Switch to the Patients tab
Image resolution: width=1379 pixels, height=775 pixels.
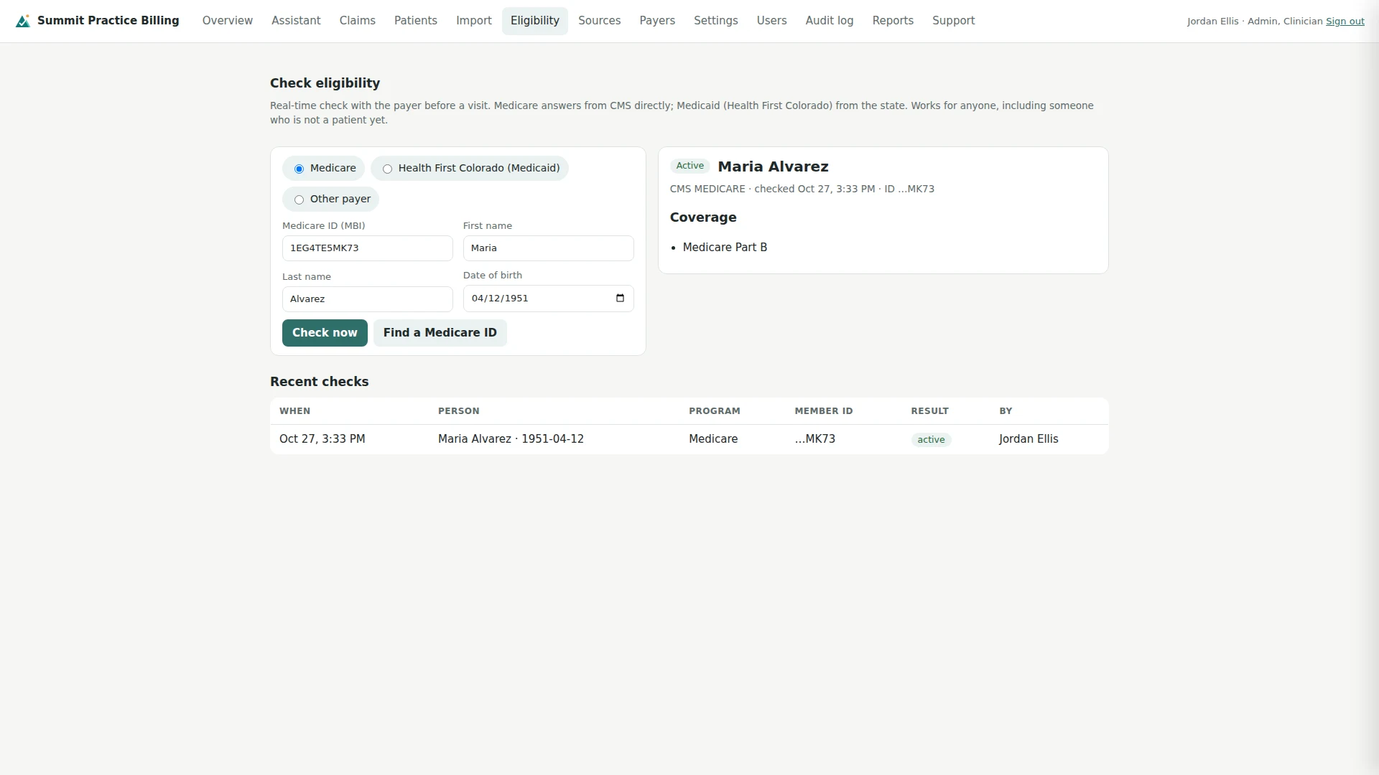point(416,21)
